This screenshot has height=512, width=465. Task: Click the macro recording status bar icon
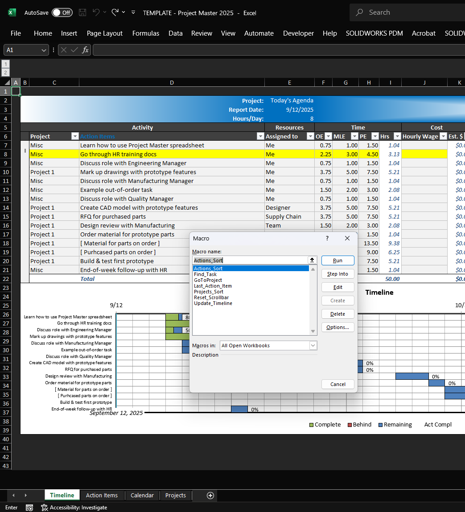pos(29,508)
